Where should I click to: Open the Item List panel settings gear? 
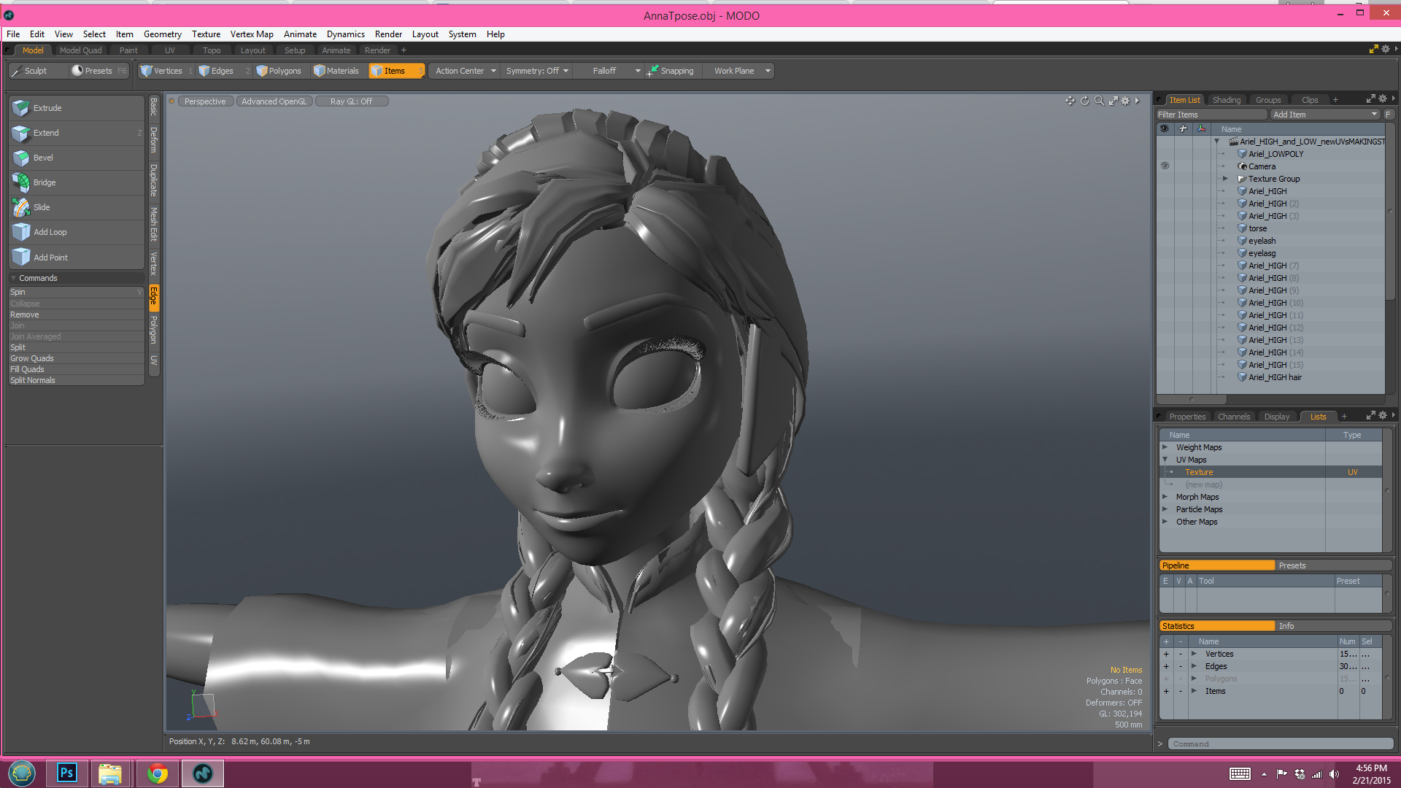[x=1383, y=98]
